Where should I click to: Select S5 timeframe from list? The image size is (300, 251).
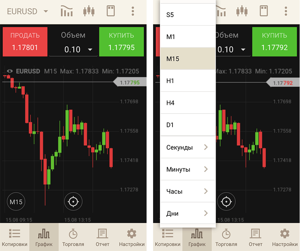coord(188,15)
